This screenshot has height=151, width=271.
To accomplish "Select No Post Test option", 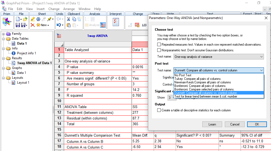I will click(x=219, y=75).
